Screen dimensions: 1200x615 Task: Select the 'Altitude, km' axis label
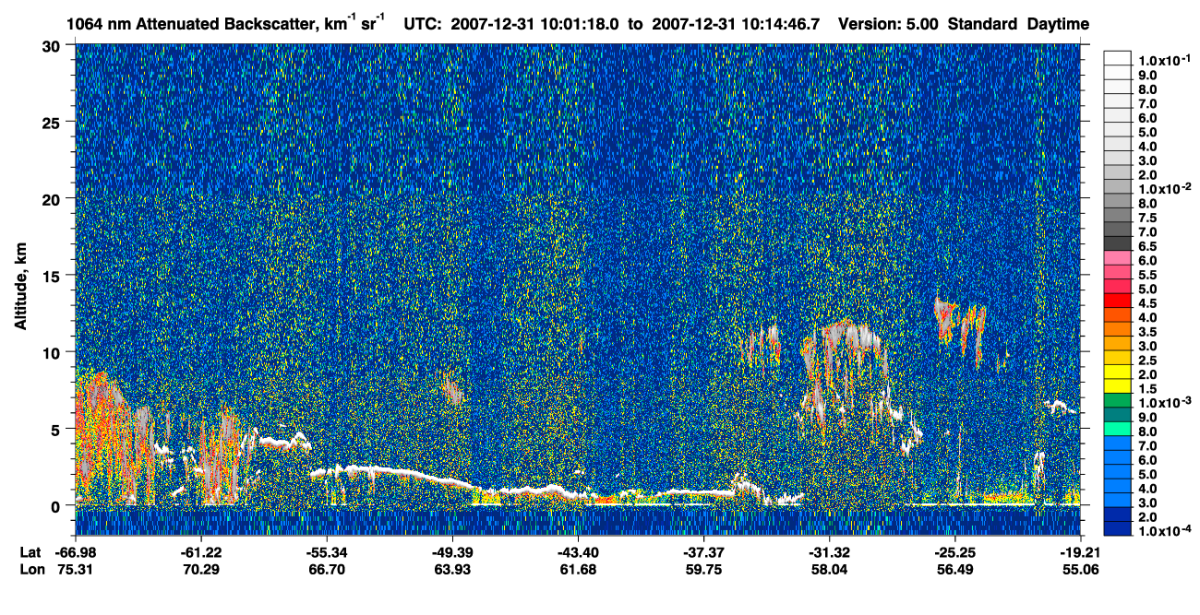[21, 289]
